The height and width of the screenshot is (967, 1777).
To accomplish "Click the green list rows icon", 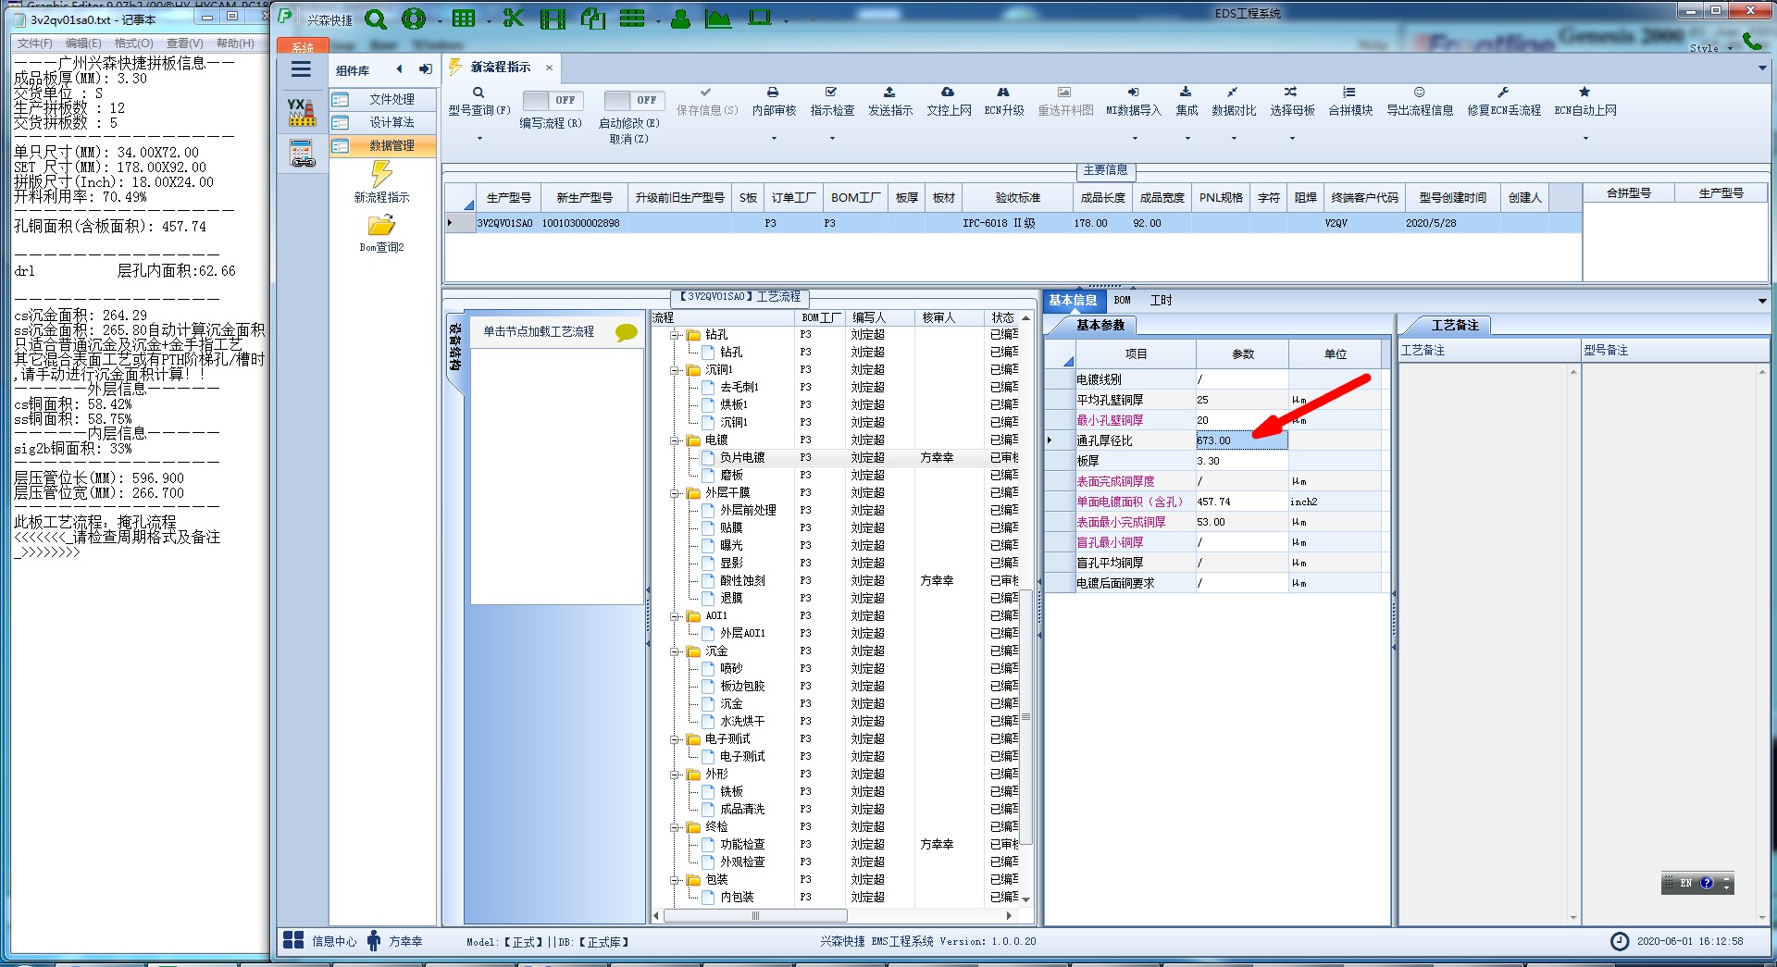I will pyautogui.click(x=632, y=18).
